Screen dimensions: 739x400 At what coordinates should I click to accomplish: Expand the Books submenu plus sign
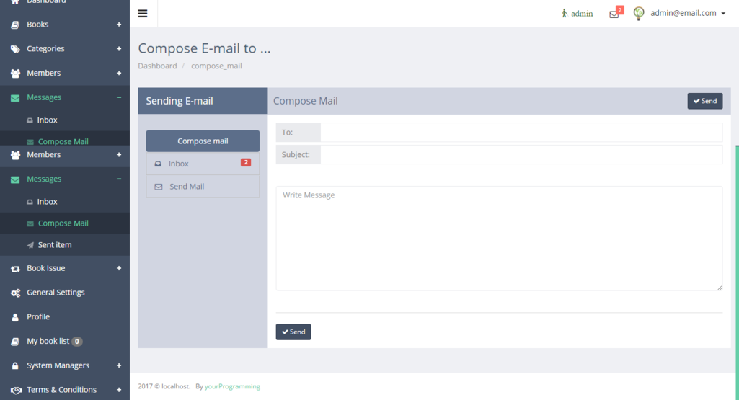pos(119,25)
